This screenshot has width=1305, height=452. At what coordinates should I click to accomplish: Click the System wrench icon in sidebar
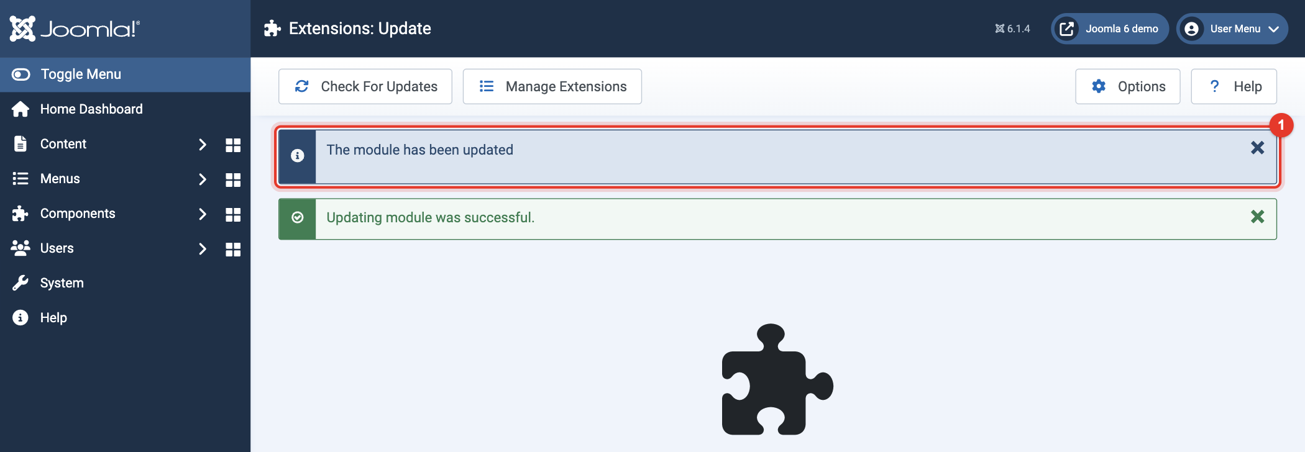tap(21, 283)
